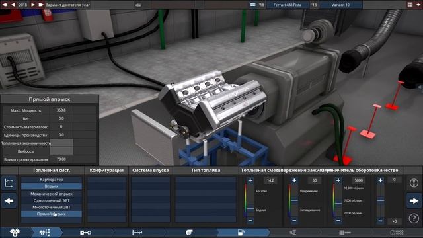
Task: Edit the ignition timing value 50
Action: (315, 180)
